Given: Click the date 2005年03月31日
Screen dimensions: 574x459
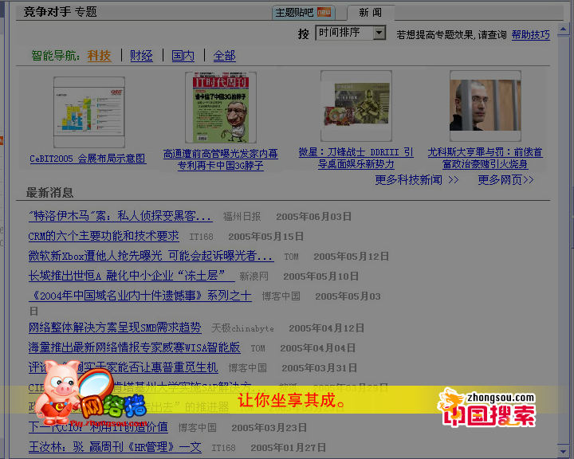Looking at the screenshot, I should [x=319, y=368].
